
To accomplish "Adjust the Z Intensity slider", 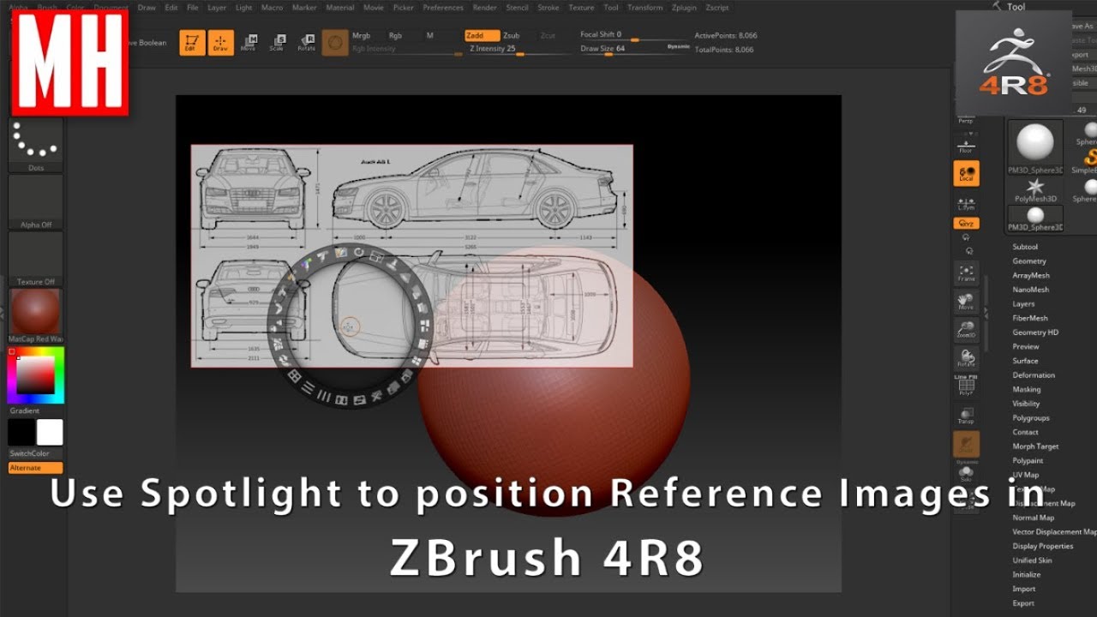I will [519, 50].
